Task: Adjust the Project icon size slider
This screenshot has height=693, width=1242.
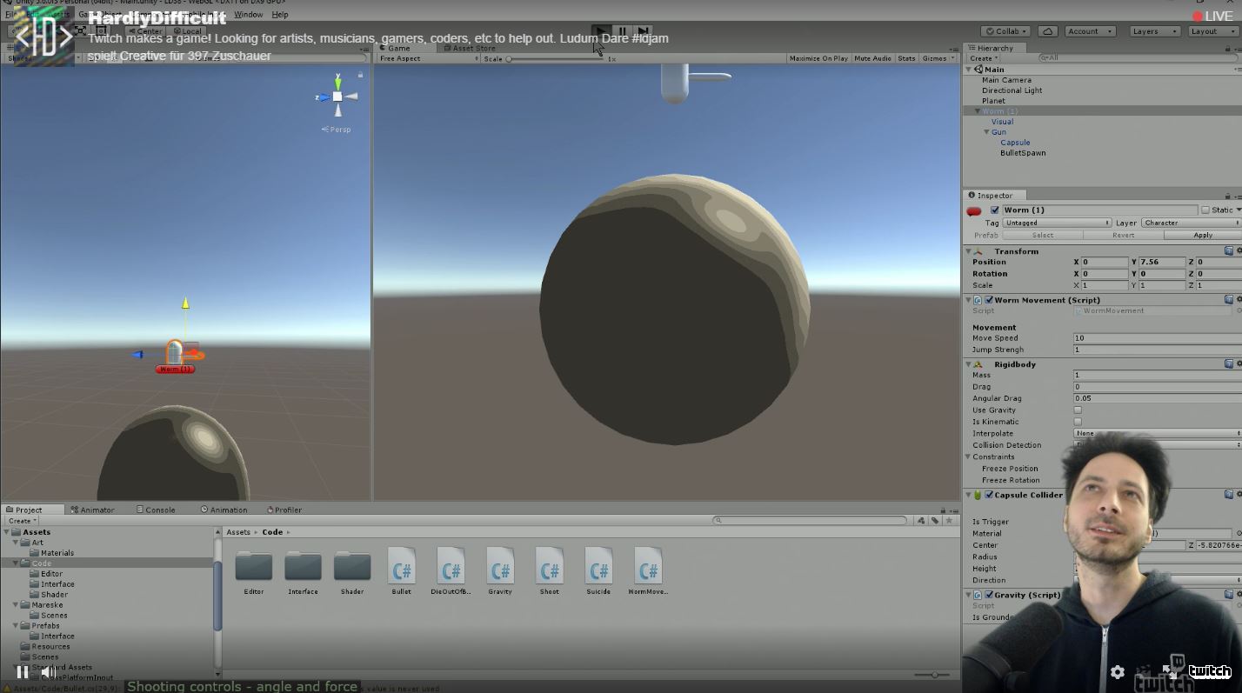Action: [x=931, y=675]
